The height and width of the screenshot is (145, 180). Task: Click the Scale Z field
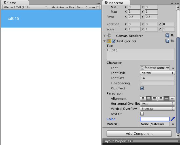point(168,29)
